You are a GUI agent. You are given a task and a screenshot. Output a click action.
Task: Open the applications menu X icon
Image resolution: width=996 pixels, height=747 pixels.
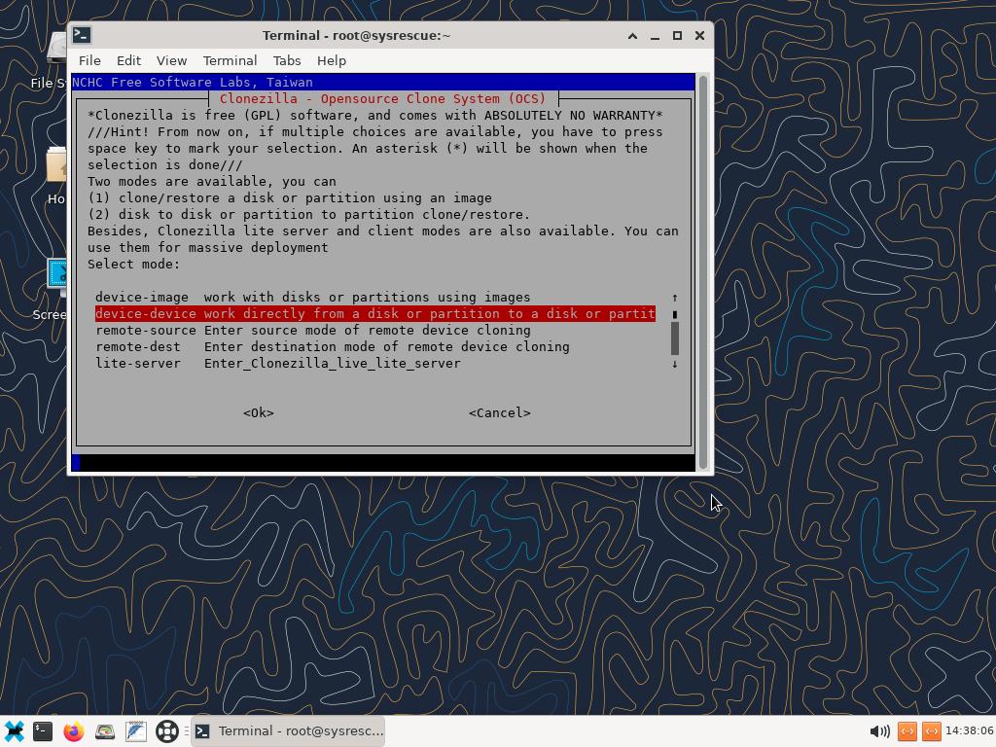tap(14, 730)
